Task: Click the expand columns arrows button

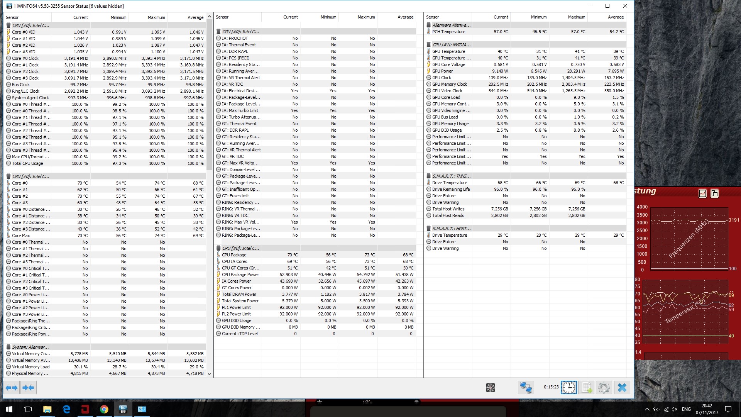Action: (12, 388)
